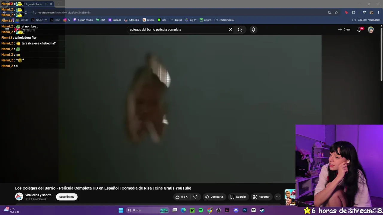The width and height of the screenshot is (383, 215).
Task: Open OBS Studio from taskbar
Action: pos(218,210)
